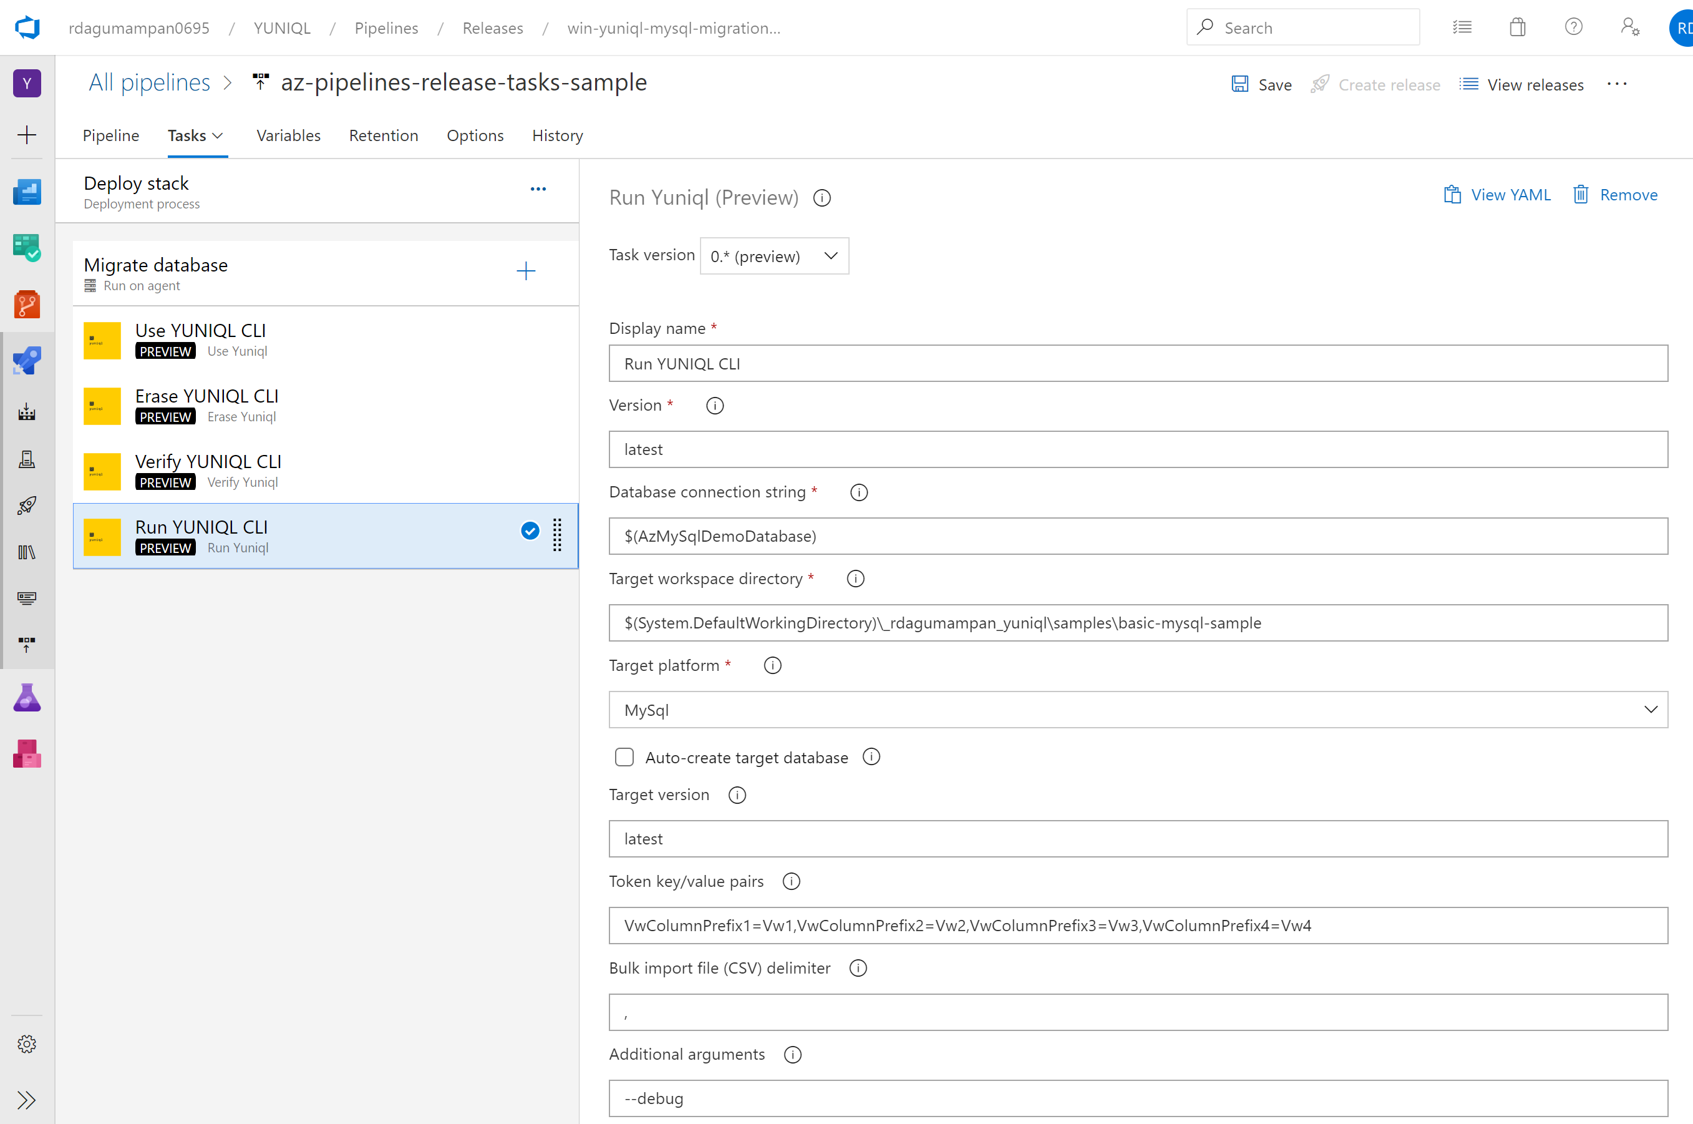Open the Task version dropdown
This screenshot has height=1124, width=1693.
point(775,256)
